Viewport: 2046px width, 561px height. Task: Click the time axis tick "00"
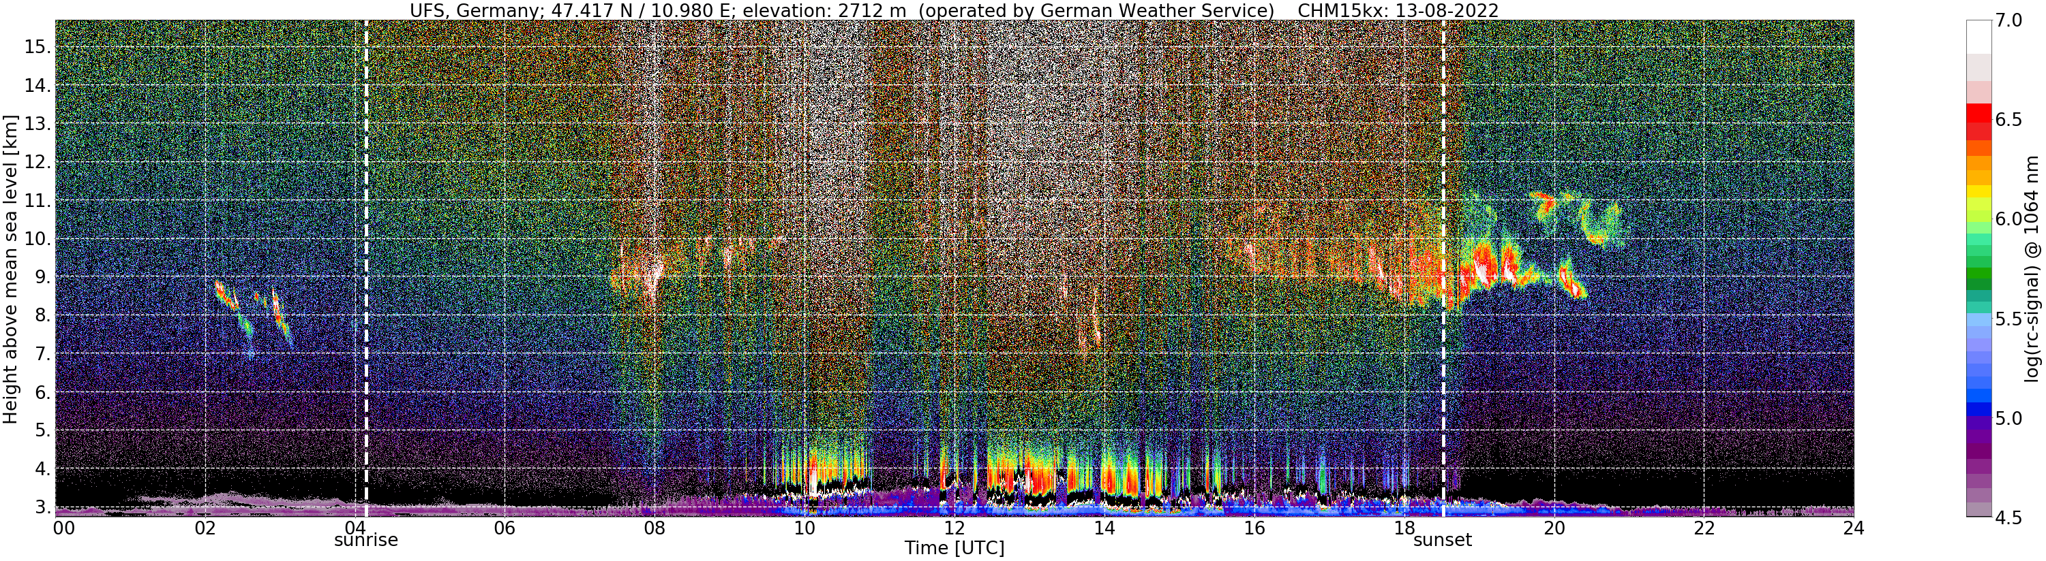tap(63, 528)
